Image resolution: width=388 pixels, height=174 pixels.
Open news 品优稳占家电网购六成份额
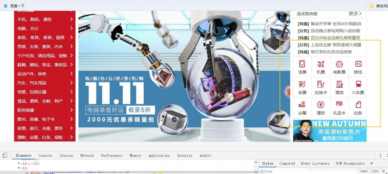(x=335, y=31)
